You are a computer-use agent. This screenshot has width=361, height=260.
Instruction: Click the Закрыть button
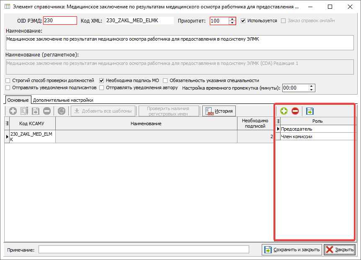[340, 250]
